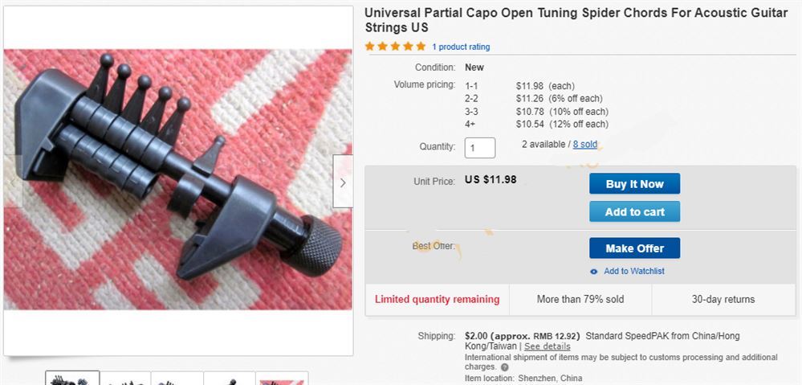Click the Add to cart button
This screenshot has height=385, width=802.
click(x=635, y=211)
